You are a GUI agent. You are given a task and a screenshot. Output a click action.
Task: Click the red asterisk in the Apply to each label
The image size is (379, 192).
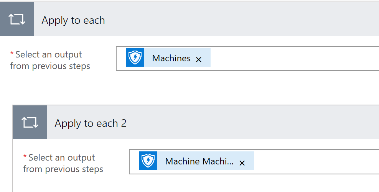[x=12, y=53]
